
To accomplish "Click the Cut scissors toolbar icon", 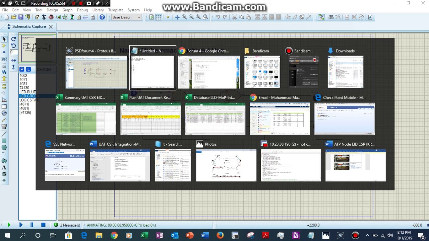I will click(x=234, y=17).
